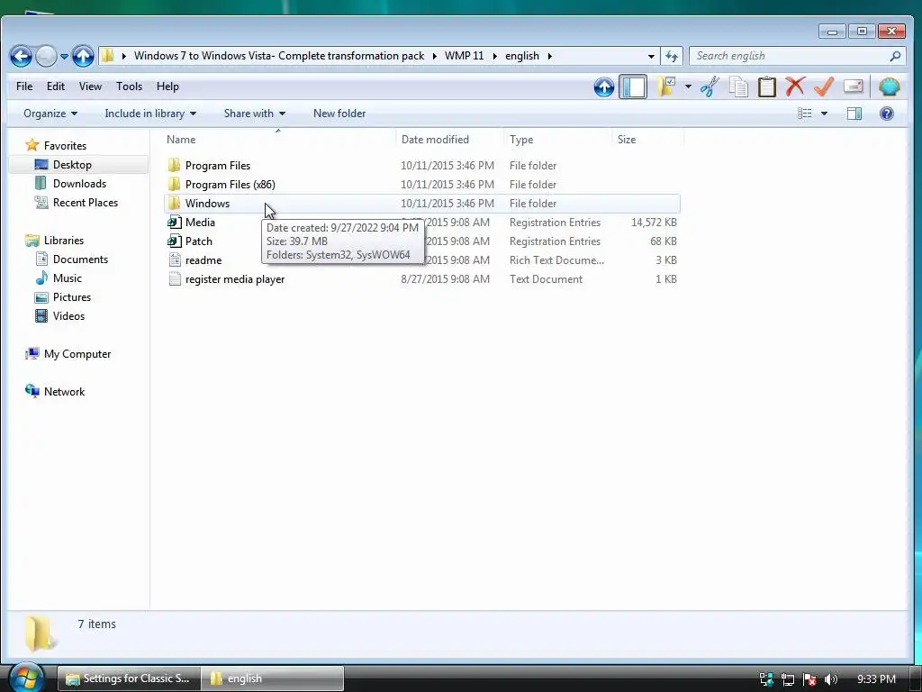Expand the arrow after WMP 11 breadcrumb
Viewport: 922px width, 692px height.
tap(494, 56)
